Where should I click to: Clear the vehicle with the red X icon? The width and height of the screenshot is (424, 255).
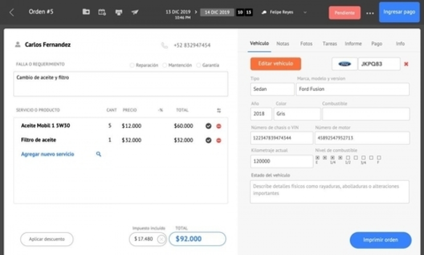[406, 64]
